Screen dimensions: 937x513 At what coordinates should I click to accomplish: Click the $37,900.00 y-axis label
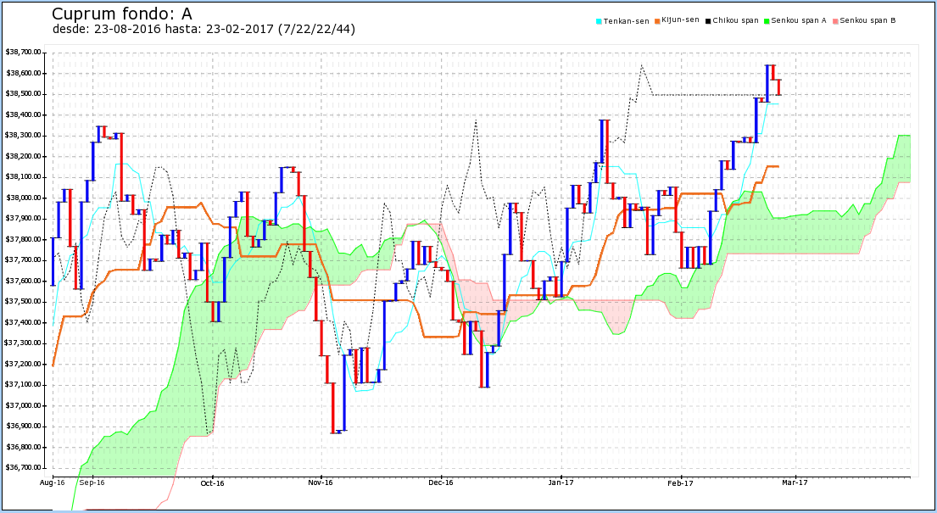coord(23,218)
